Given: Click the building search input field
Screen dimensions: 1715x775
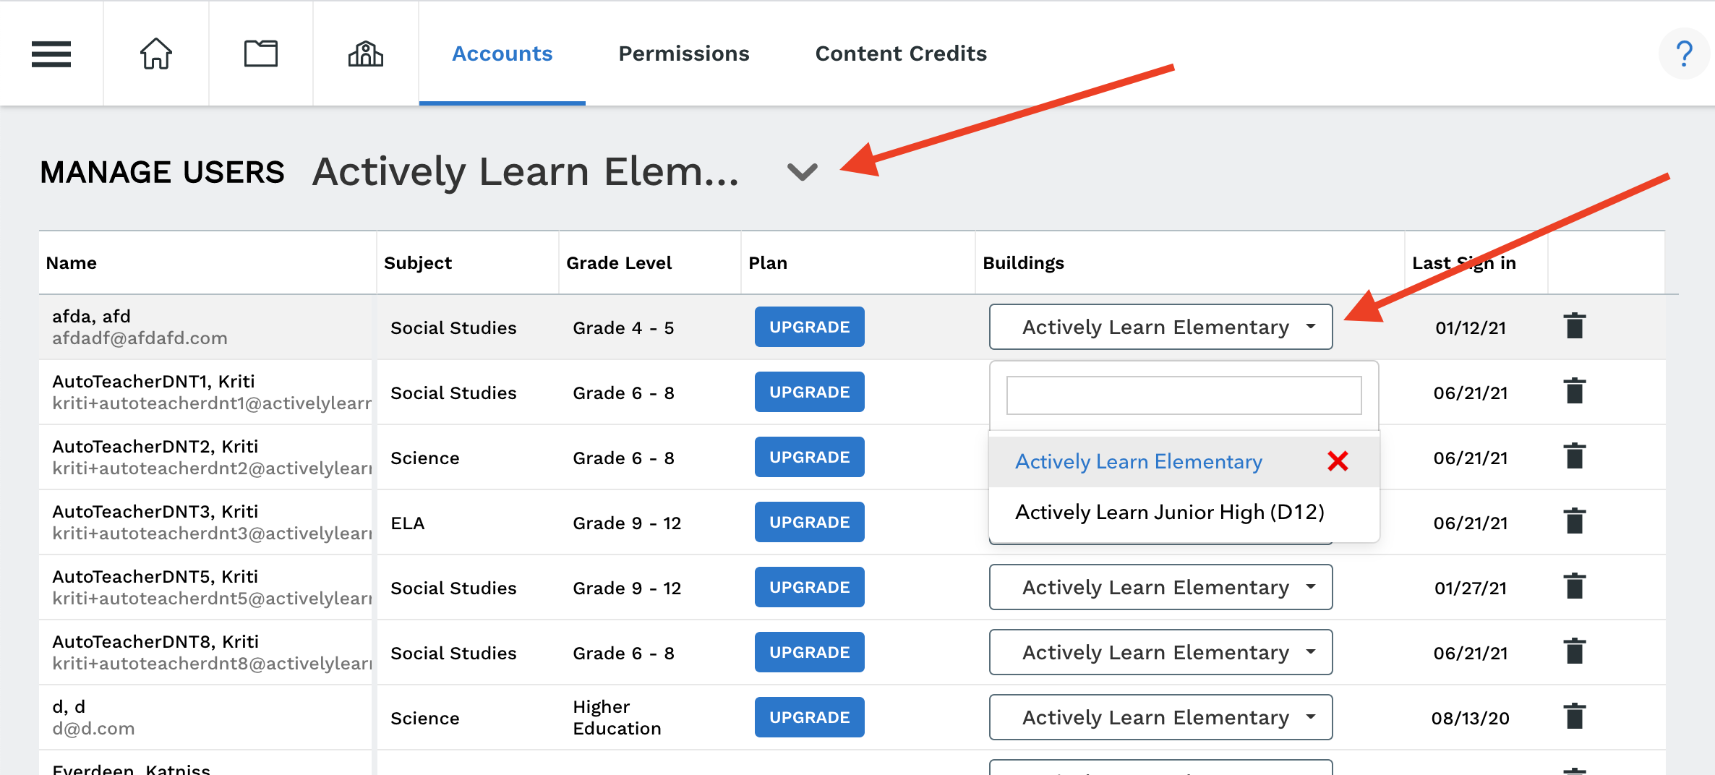Looking at the screenshot, I should [1184, 395].
